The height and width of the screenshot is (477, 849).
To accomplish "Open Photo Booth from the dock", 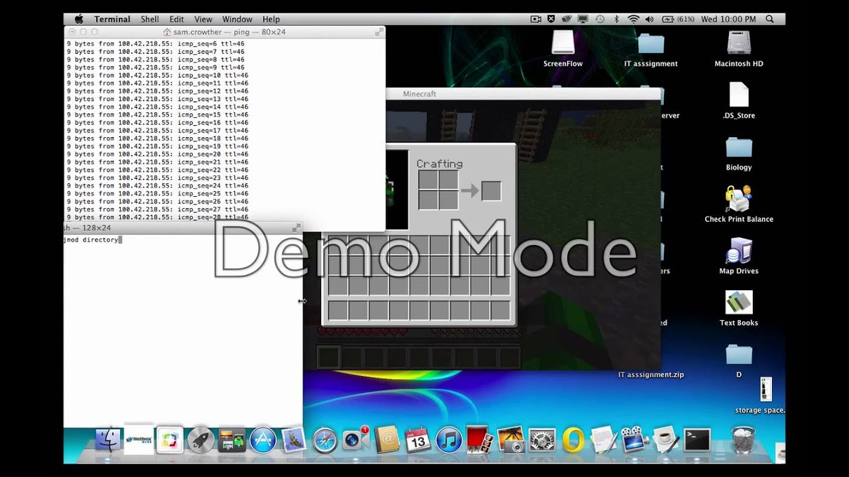I will point(480,440).
